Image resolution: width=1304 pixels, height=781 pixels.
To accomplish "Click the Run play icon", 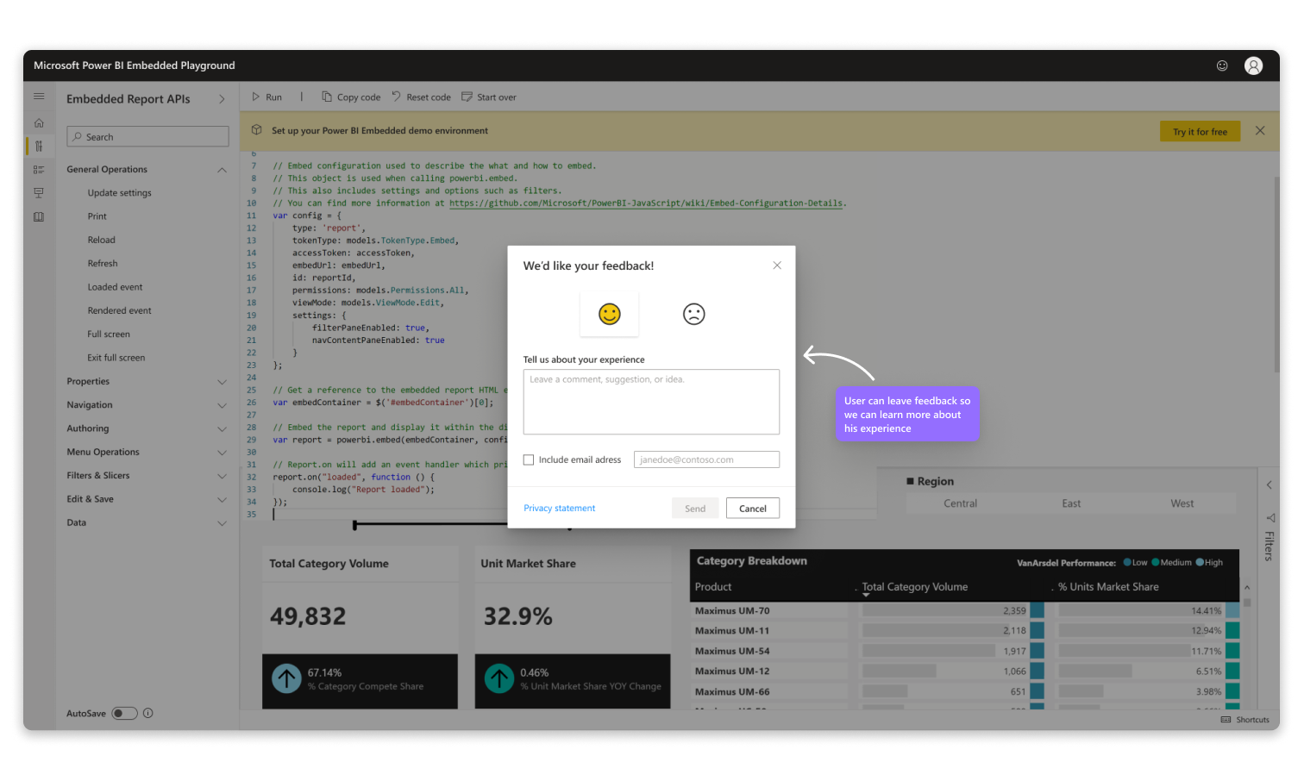I will tap(256, 97).
